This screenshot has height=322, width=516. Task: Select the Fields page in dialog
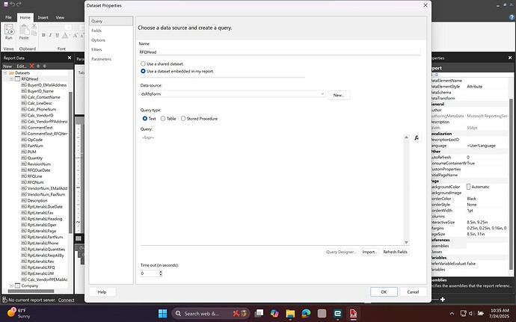click(x=111, y=31)
